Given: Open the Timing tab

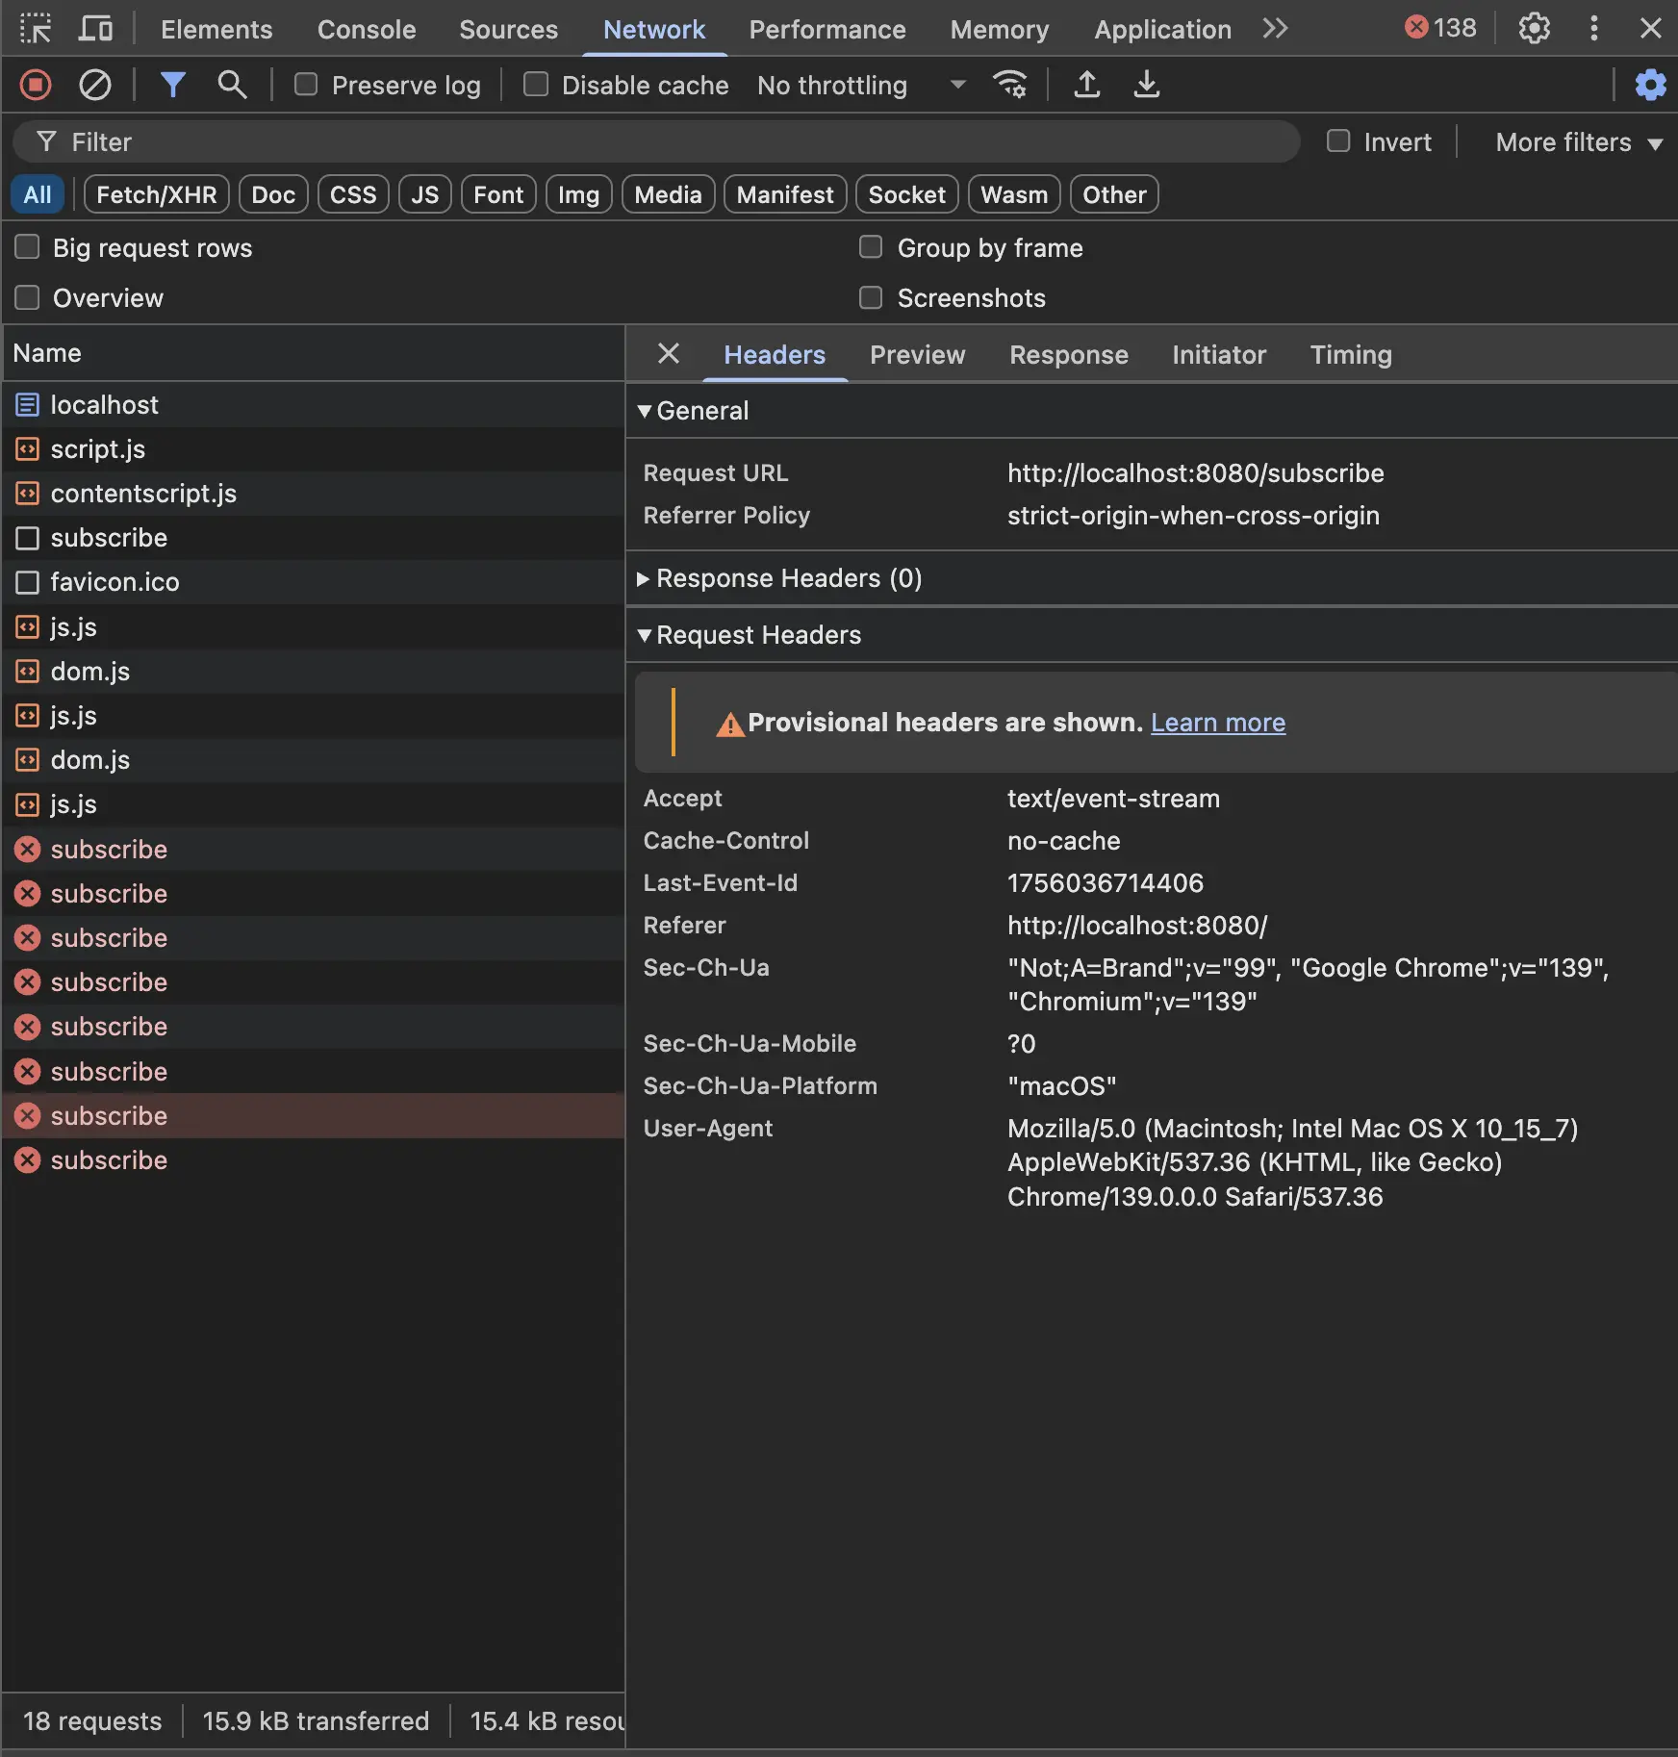Looking at the screenshot, I should tap(1350, 355).
